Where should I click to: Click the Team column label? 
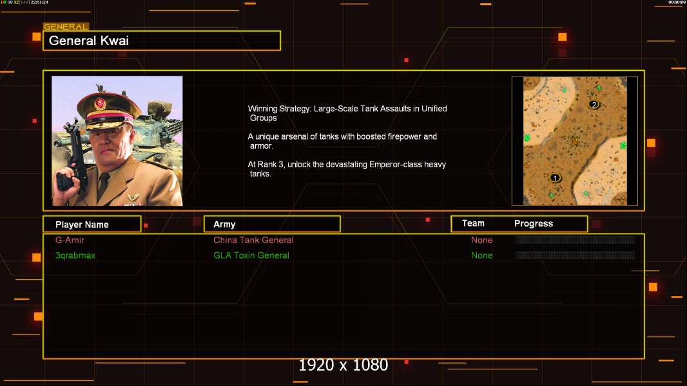[x=473, y=223]
